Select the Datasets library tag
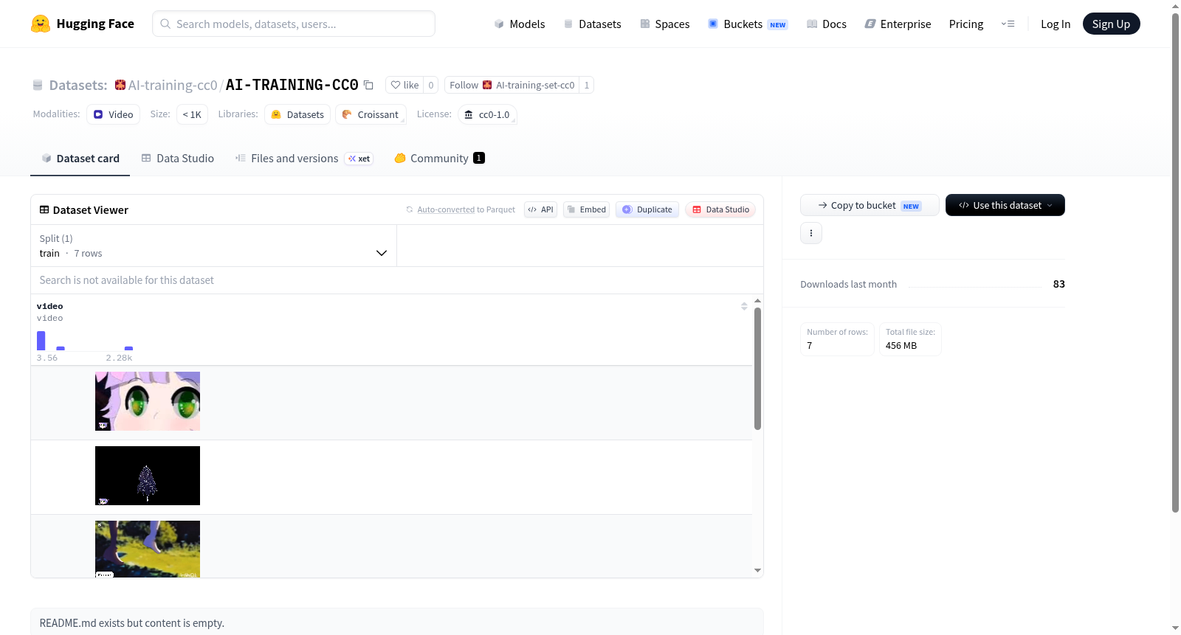The height and width of the screenshot is (635, 1181). (297, 114)
